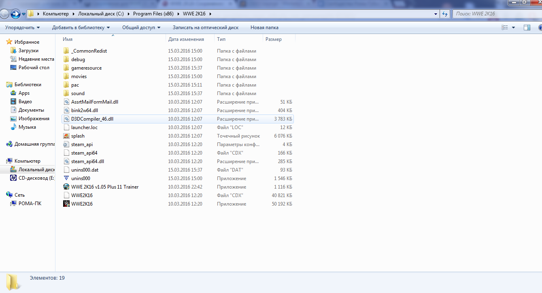Select the D3DCompiler_46.dll file icon
This screenshot has width=542, height=293.
[x=67, y=119]
